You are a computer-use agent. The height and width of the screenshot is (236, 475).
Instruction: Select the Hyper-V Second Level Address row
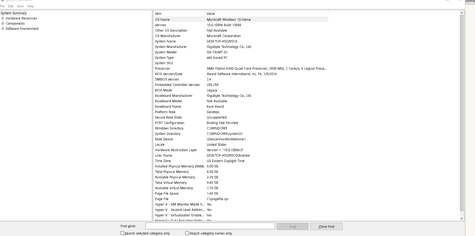point(241,210)
